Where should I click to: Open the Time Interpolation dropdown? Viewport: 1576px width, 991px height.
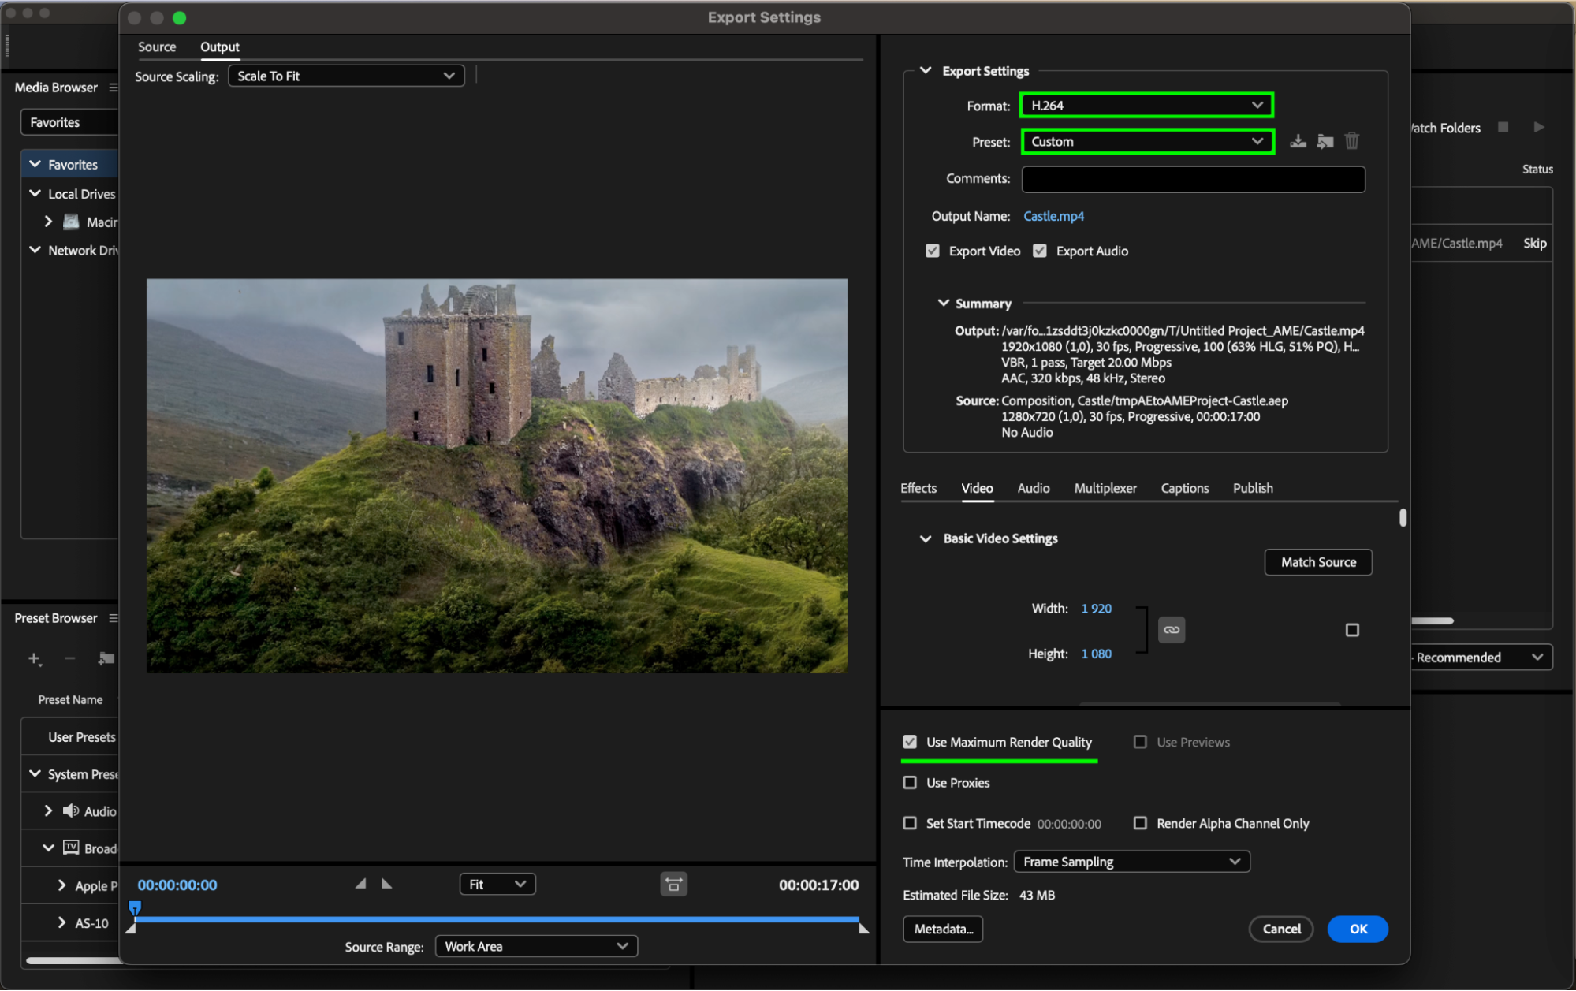[x=1131, y=862]
